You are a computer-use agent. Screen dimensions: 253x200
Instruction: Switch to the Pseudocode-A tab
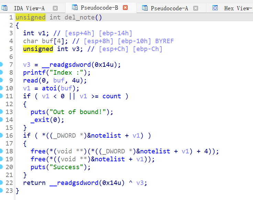170,8
